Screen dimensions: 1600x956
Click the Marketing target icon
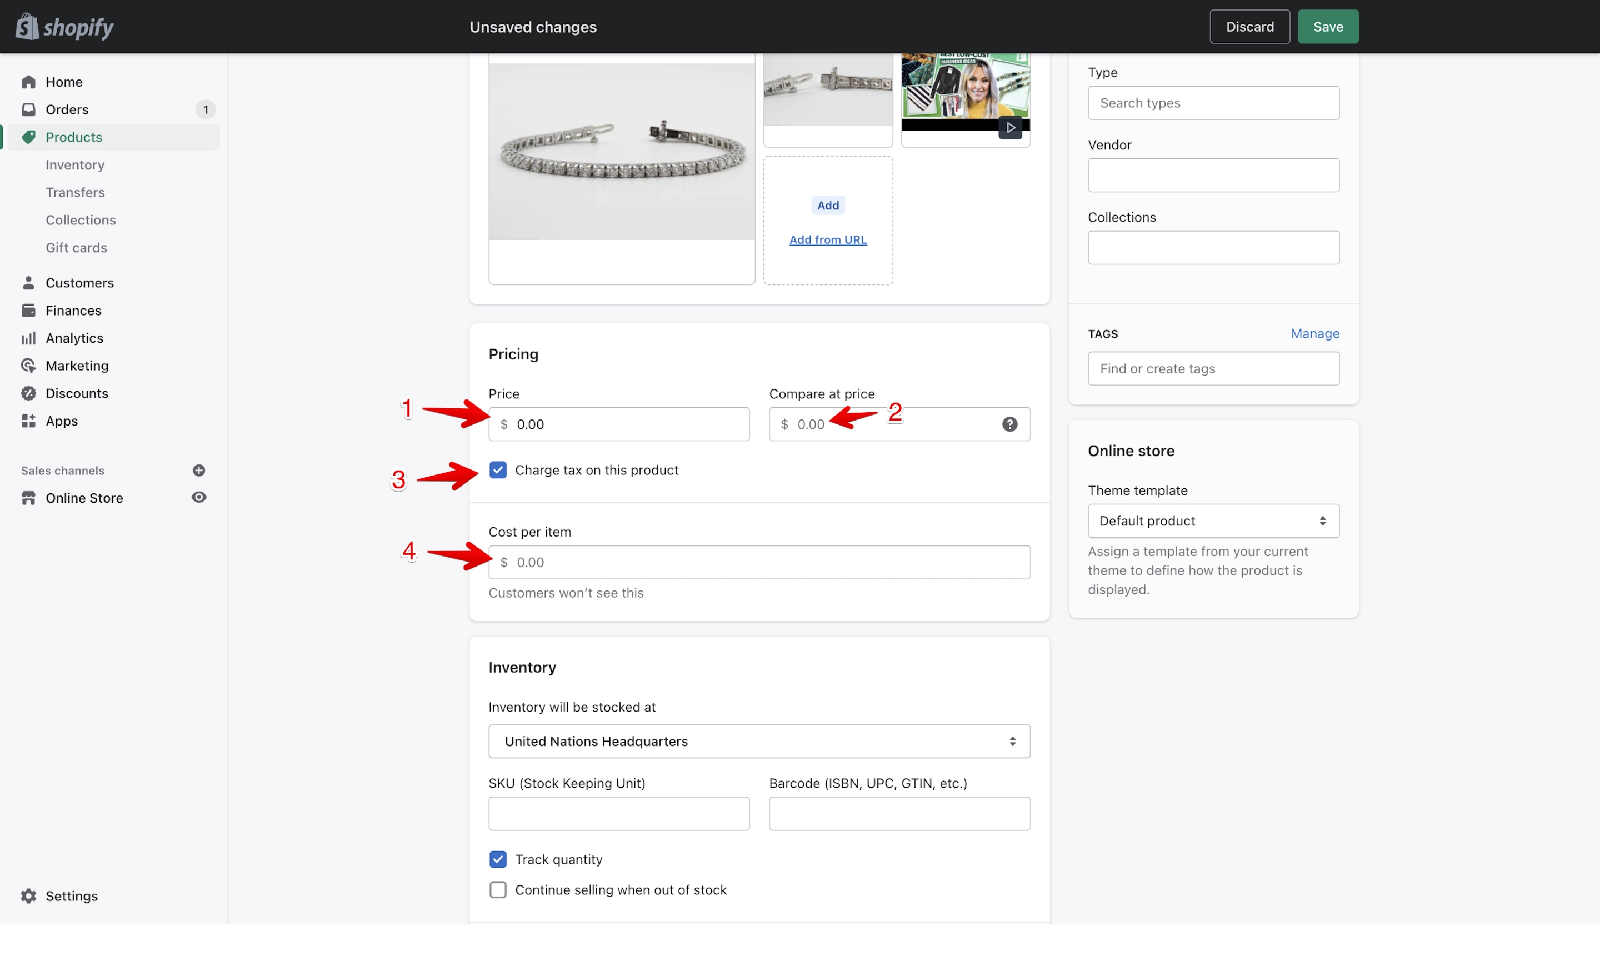click(x=28, y=366)
